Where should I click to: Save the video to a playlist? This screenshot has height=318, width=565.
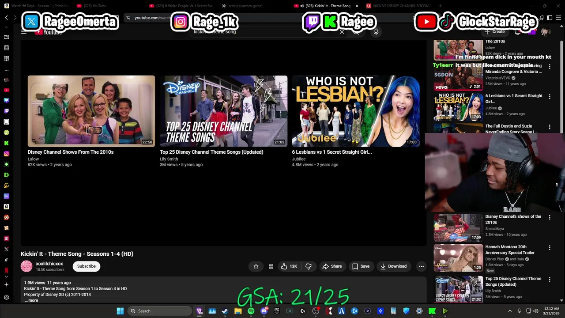click(361, 266)
